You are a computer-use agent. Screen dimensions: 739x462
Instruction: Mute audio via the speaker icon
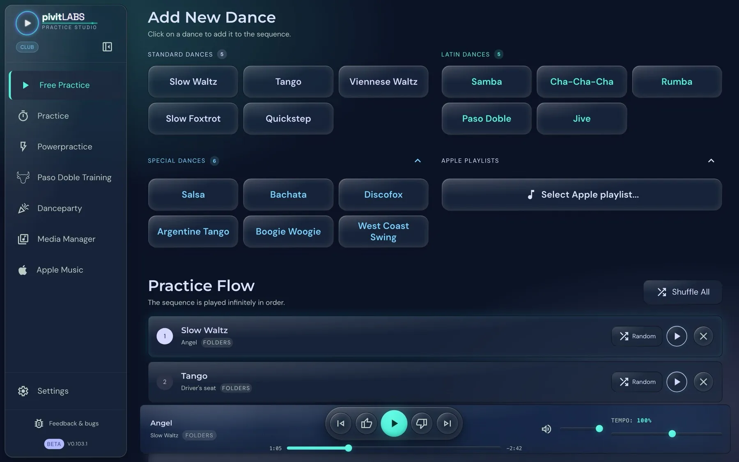(546, 429)
